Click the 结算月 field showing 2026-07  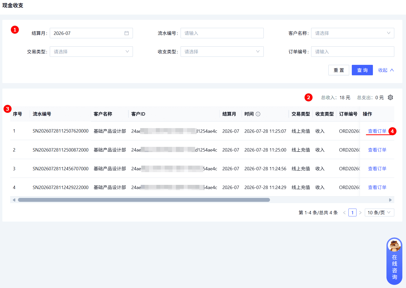[x=91, y=33]
